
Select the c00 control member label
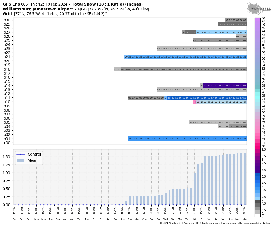click(7, 143)
